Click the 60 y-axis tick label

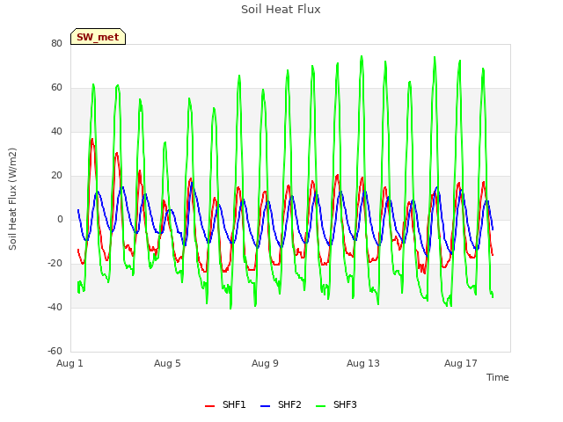tap(56, 88)
